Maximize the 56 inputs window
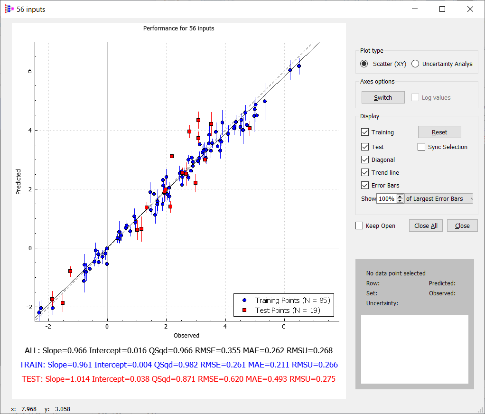The image size is (485, 414). pyautogui.click(x=442, y=9)
